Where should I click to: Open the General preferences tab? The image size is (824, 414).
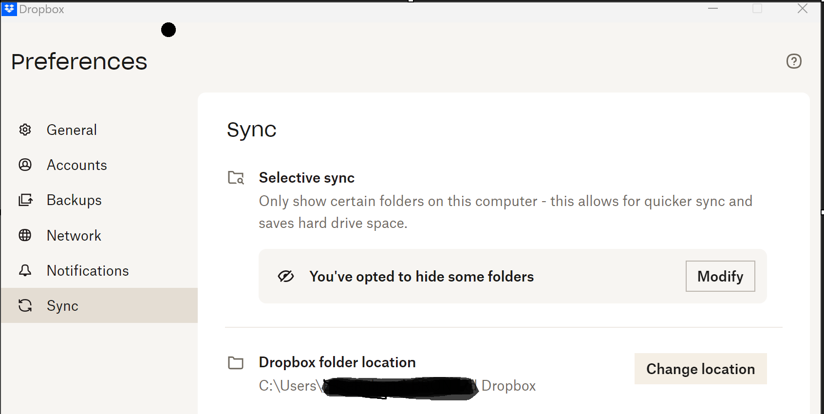tap(72, 130)
